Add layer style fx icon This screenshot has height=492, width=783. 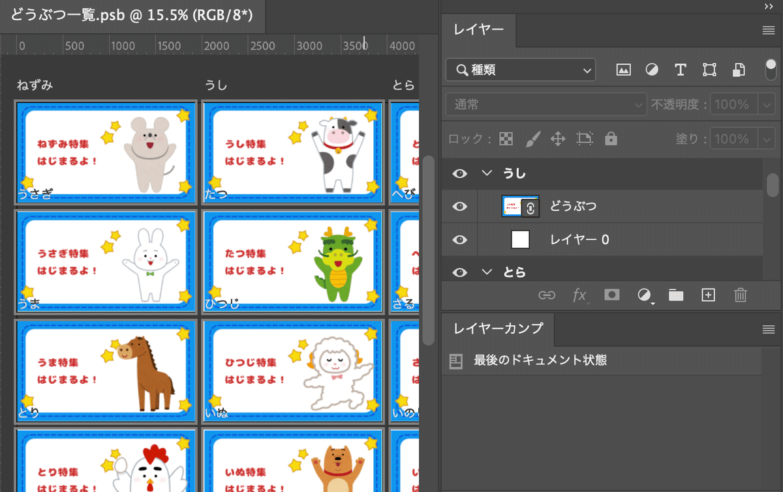coord(579,295)
